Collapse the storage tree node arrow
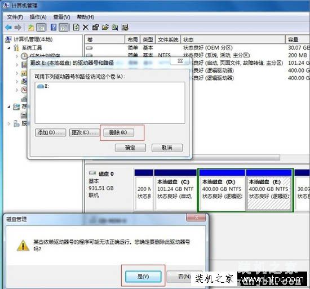The height and width of the screenshot is (289, 310). tap(8, 107)
